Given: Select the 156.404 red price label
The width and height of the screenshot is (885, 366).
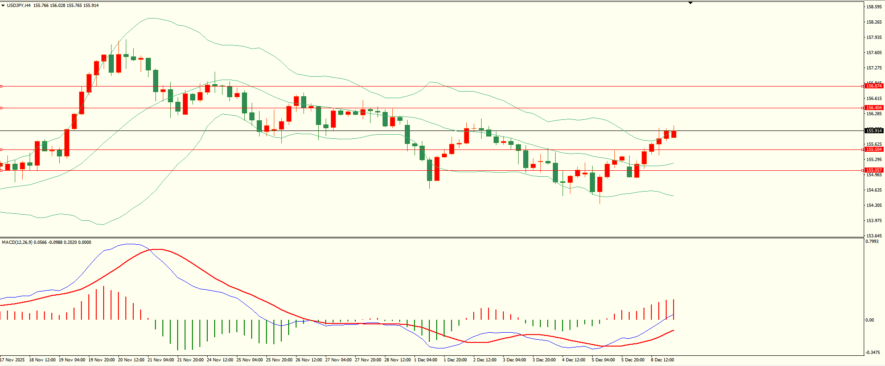Looking at the screenshot, I should pyautogui.click(x=874, y=108).
